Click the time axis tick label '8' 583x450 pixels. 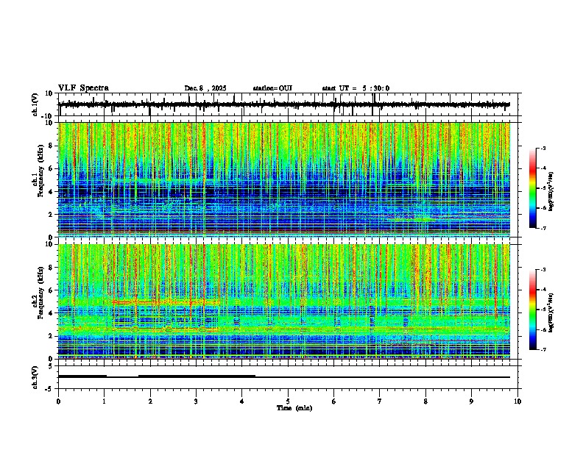point(425,401)
